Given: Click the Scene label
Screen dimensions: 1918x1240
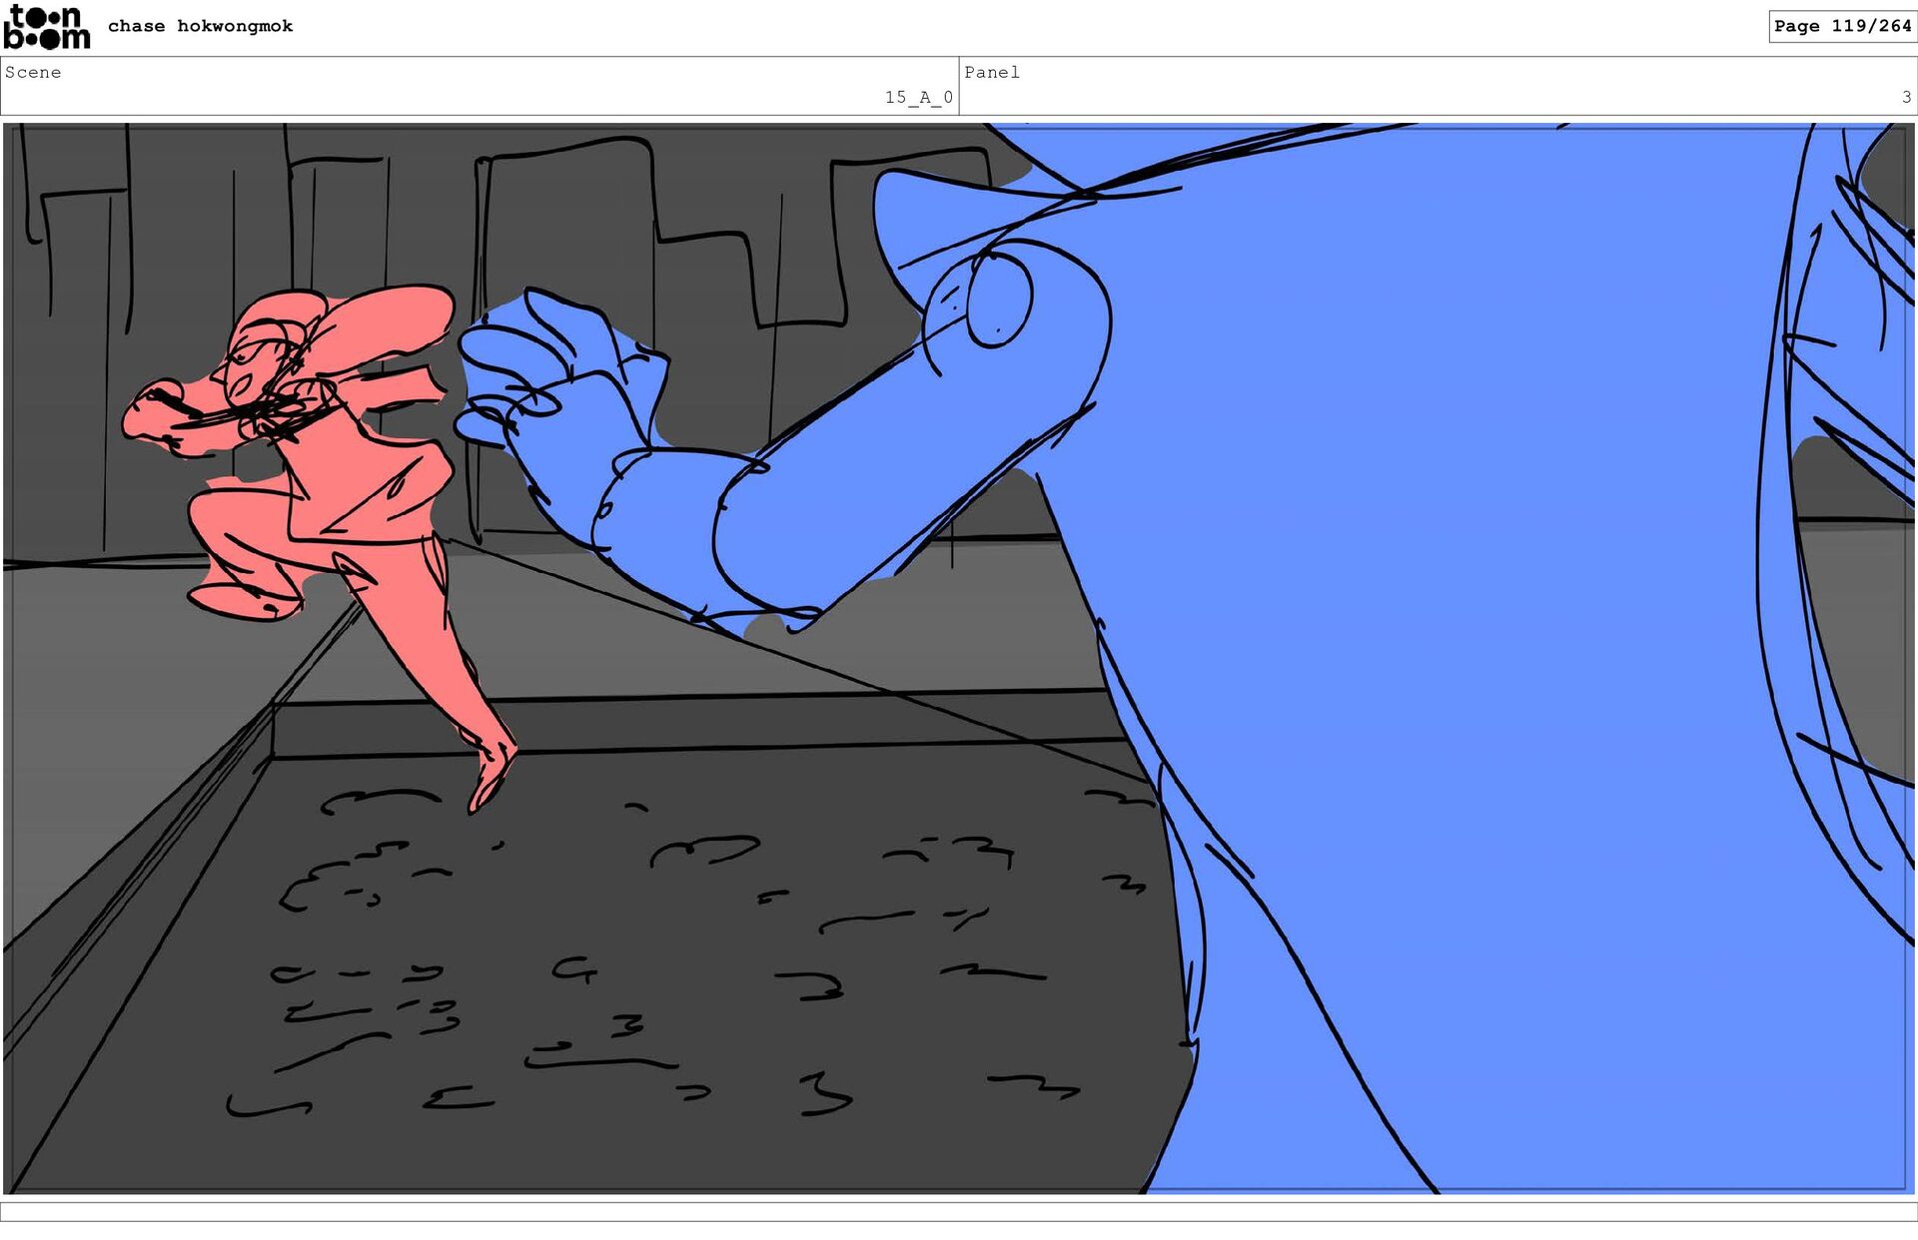Looking at the screenshot, I should (33, 72).
